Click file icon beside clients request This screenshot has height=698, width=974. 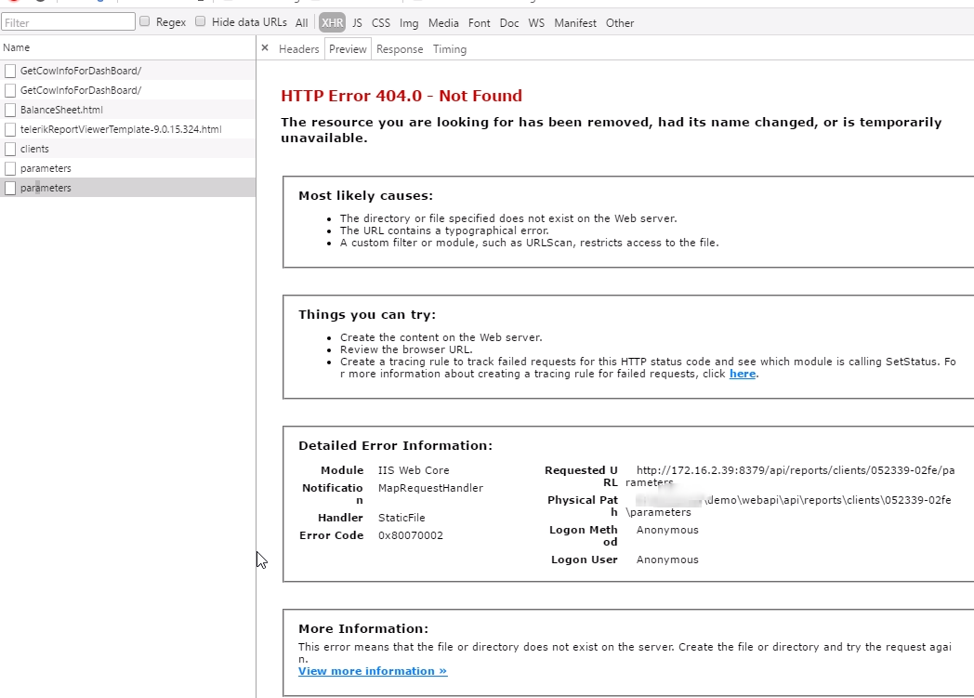[10, 149]
